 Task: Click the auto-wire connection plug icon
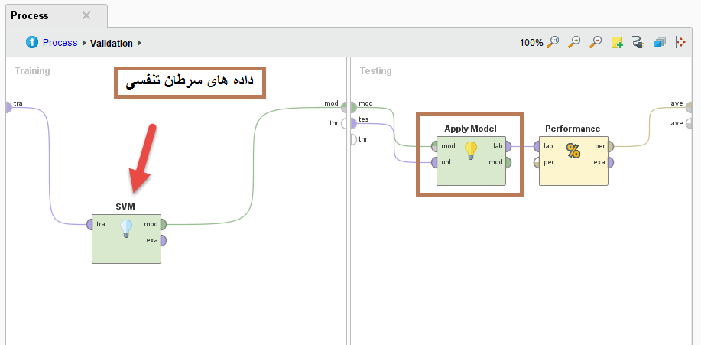click(x=638, y=43)
